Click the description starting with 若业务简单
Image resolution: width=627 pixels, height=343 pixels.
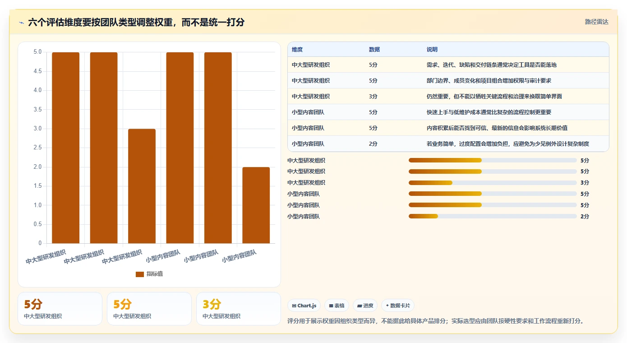pyautogui.click(x=508, y=144)
